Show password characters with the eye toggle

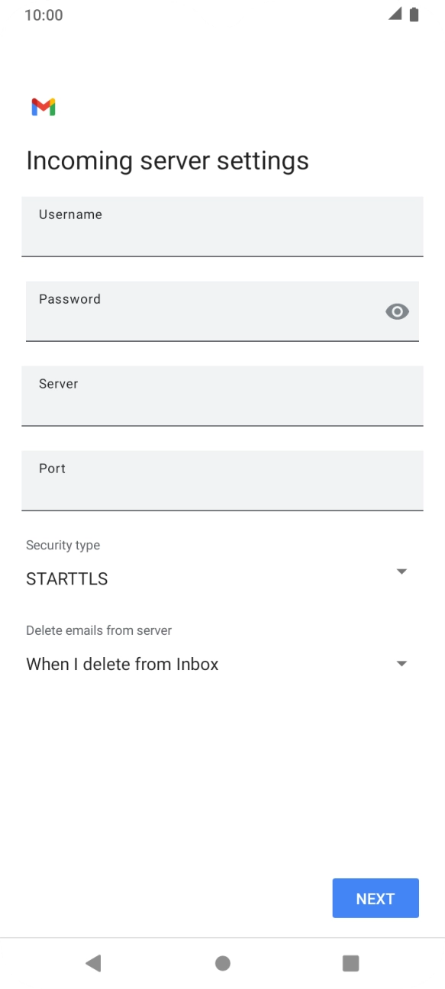(397, 311)
